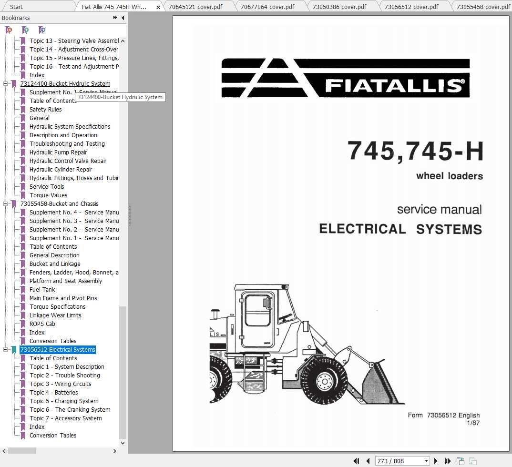This screenshot has width=512, height=467.
Task: Go to the previous page
Action: (368, 461)
